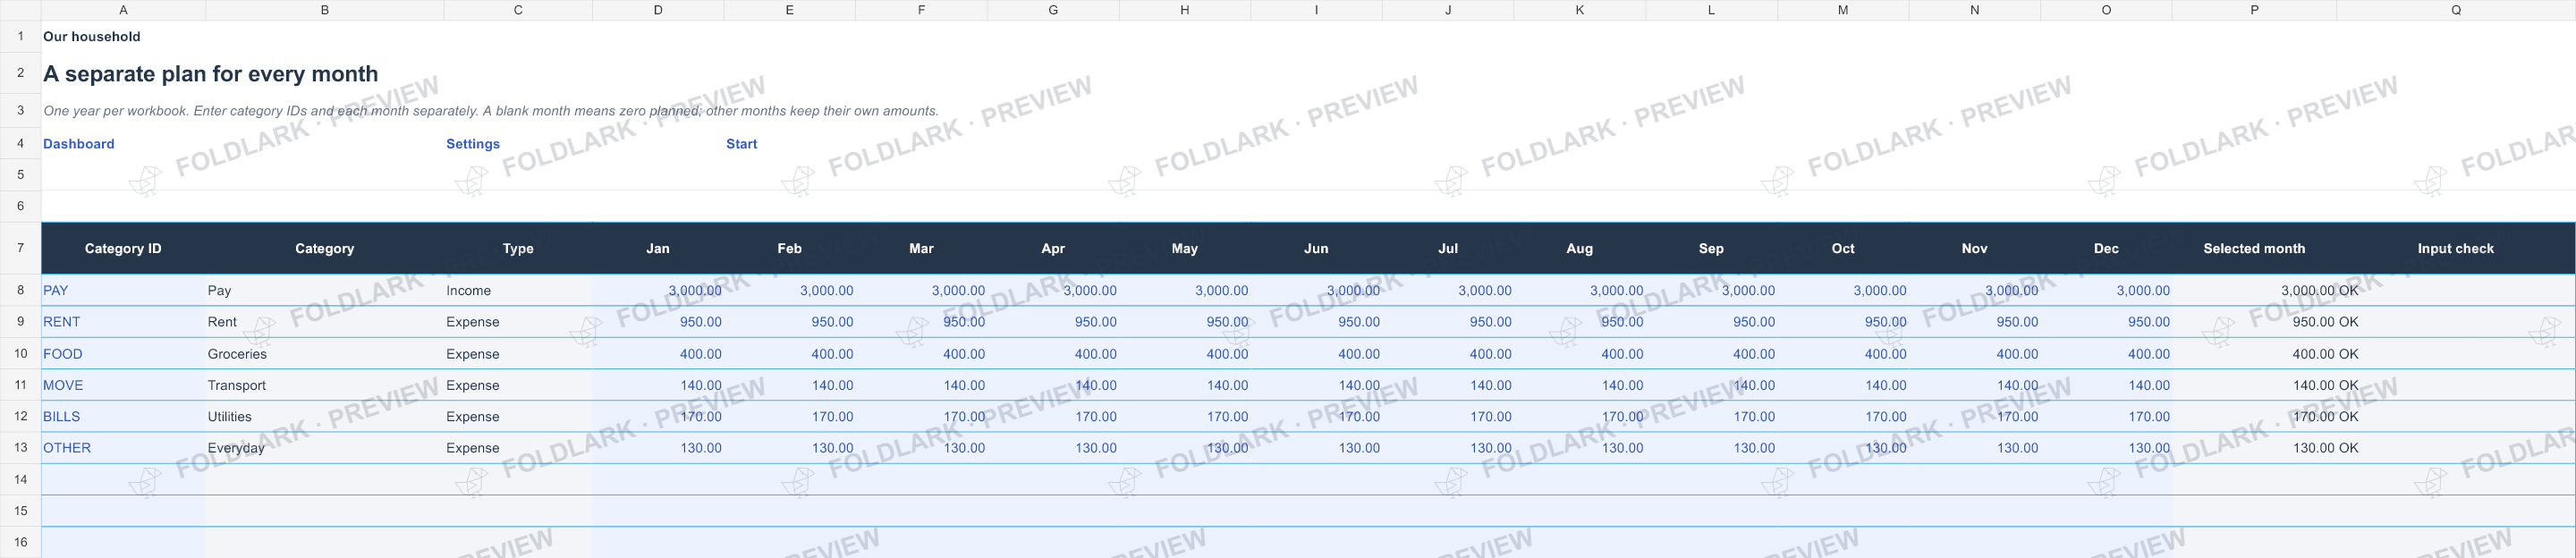This screenshot has width=2576, height=558.
Task: Select the Transport category cell
Action: pos(324,385)
